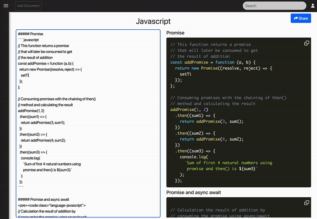Click the '// Consuming promises with the chaining' preview comment
317x219 pixels.
click(228, 98)
